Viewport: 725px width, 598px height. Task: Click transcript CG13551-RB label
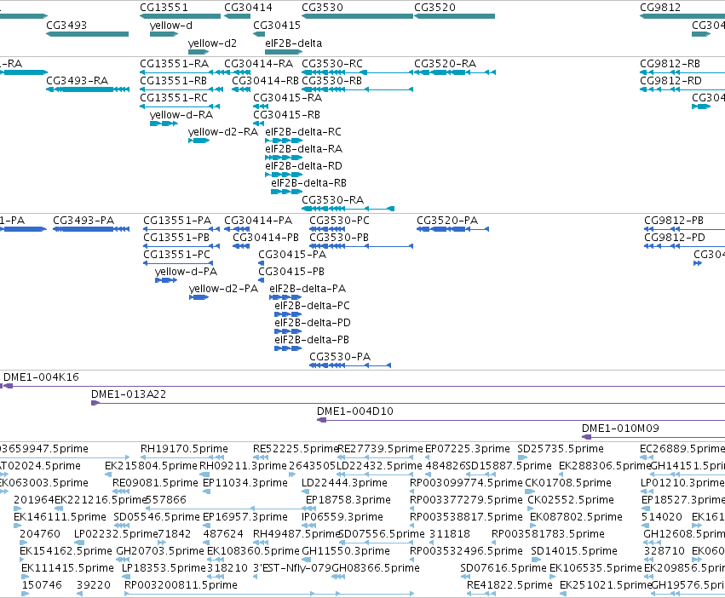(x=174, y=81)
